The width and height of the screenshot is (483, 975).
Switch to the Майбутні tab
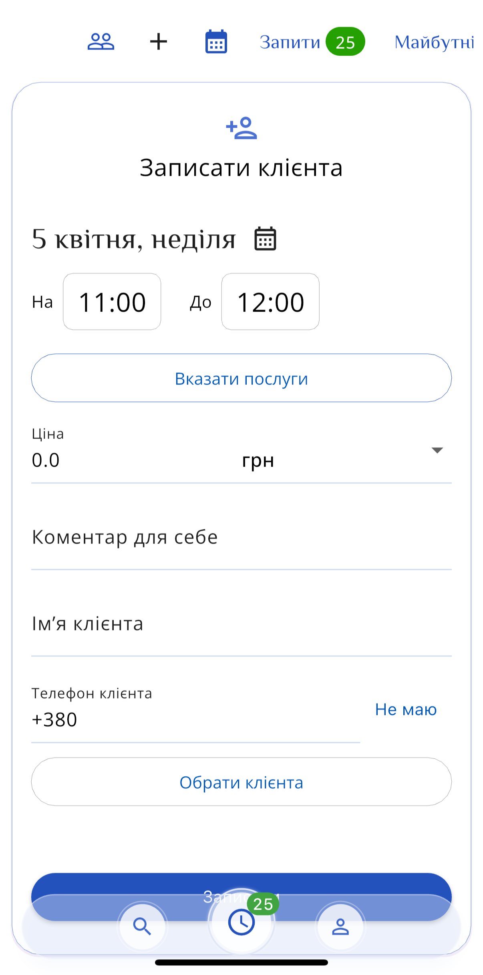point(434,42)
